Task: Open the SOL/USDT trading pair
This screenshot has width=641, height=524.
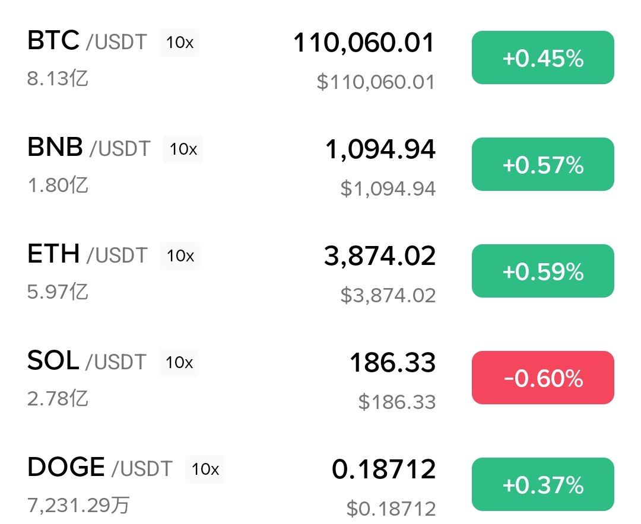Action: 87,362
